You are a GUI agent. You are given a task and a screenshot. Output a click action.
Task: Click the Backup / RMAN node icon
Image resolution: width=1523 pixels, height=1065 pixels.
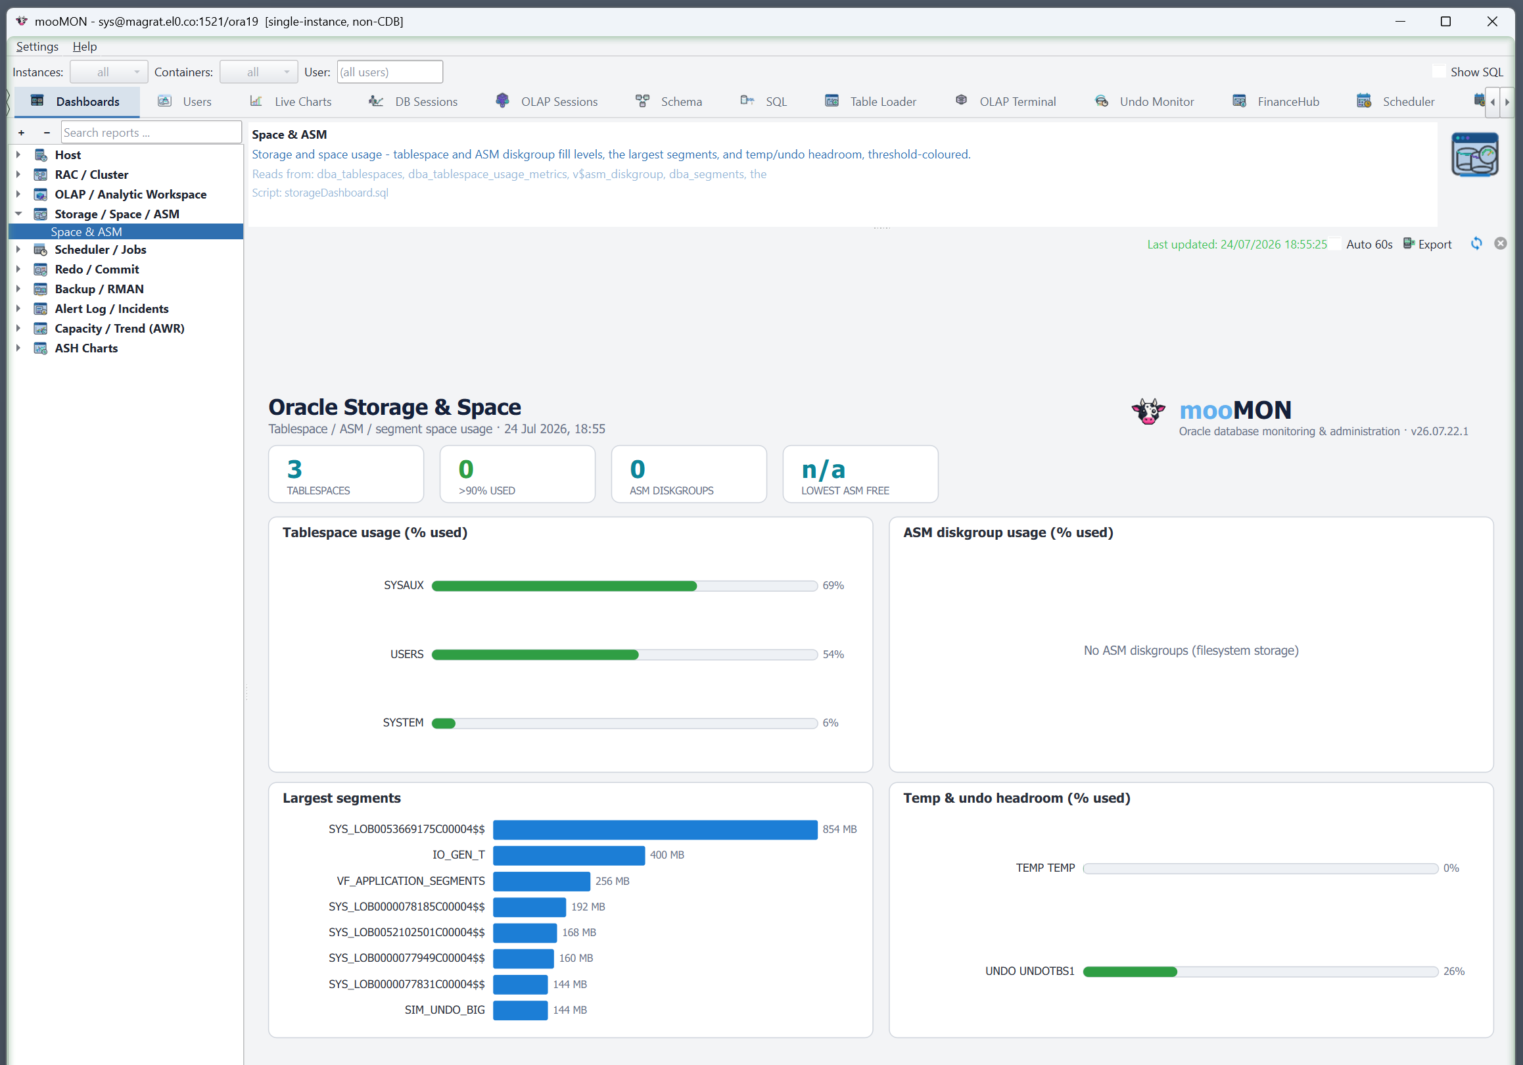click(41, 289)
